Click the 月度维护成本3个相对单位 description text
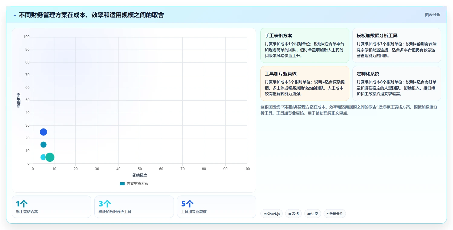Image resolution: width=453 pixels, height=230 pixels. [396, 50]
